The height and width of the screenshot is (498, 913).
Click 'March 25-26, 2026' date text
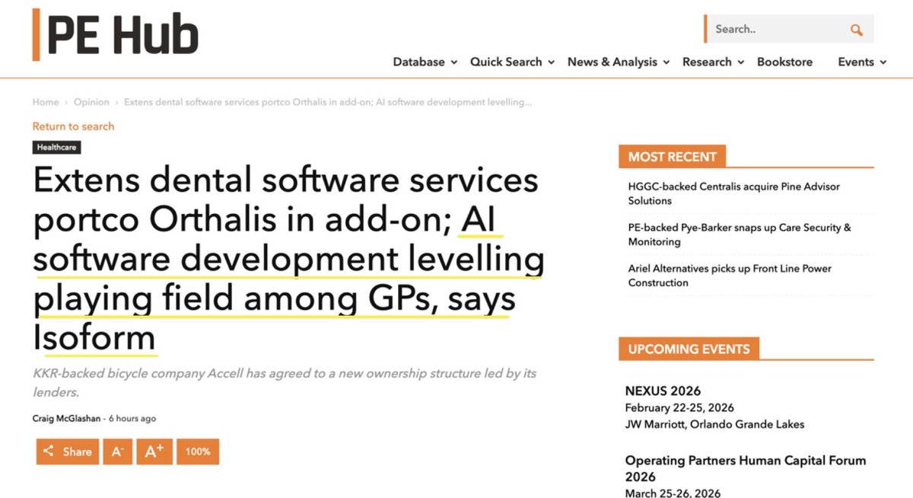(x=673, y=493)
